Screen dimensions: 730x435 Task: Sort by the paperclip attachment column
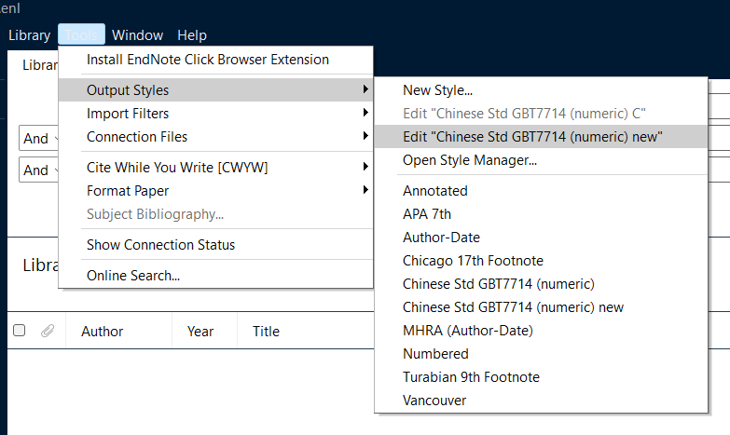pos(48,331)
